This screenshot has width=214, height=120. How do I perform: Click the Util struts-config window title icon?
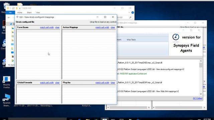pos(17,17)
